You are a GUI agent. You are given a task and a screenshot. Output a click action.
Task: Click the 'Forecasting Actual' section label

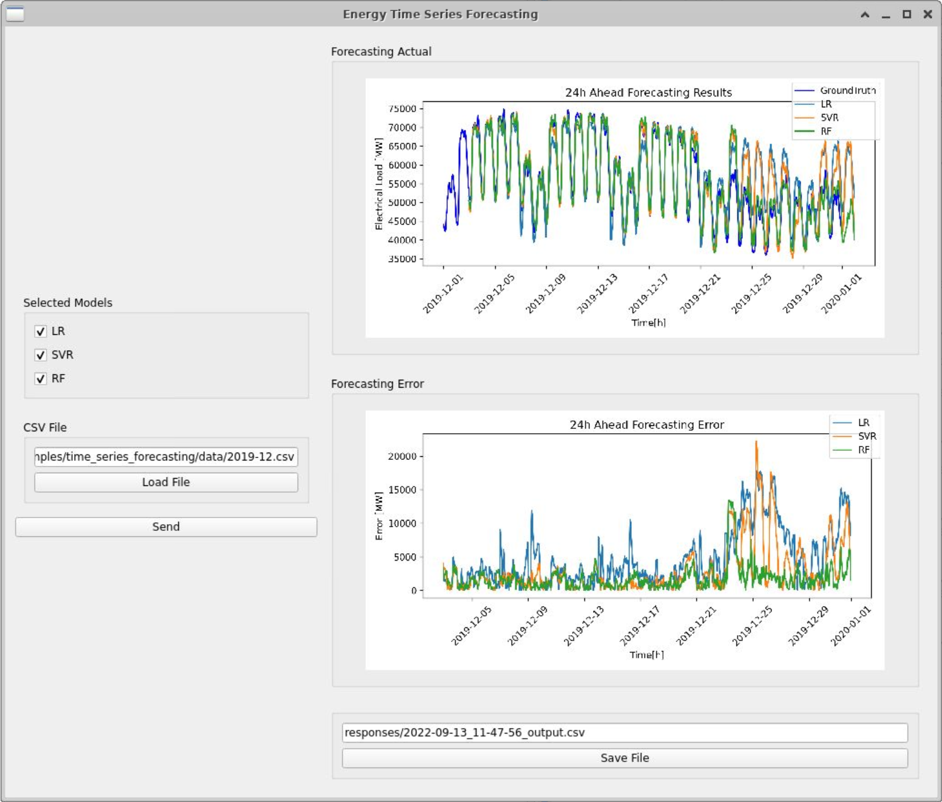[x=381, y=52]
